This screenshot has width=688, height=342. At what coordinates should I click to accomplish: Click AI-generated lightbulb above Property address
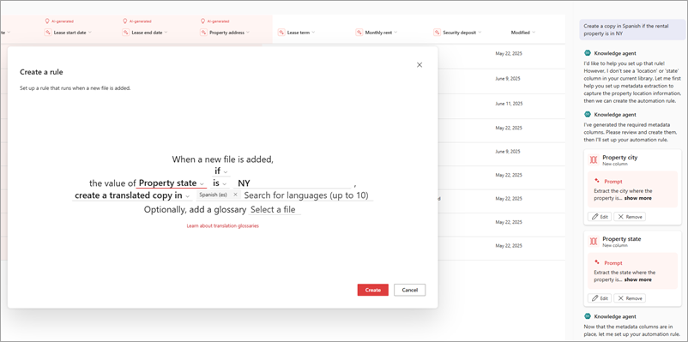pyautogui.click(x=203, y=21)
